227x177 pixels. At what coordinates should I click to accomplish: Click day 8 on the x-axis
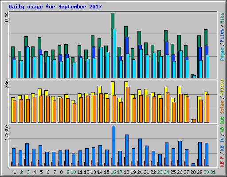click(61, 172)
